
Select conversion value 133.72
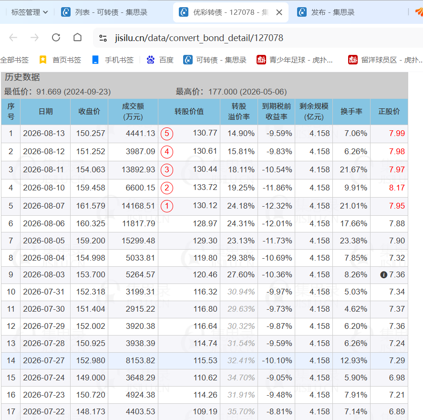tap(205, 187)
